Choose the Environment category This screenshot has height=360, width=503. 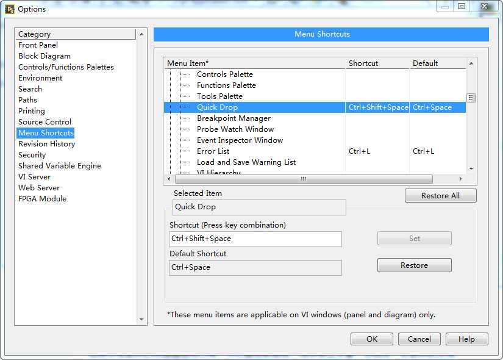point(40,78)
